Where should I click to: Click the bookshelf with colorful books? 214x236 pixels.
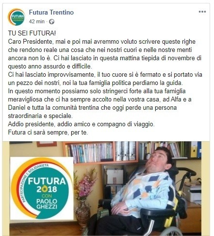(x=90, y=153)
